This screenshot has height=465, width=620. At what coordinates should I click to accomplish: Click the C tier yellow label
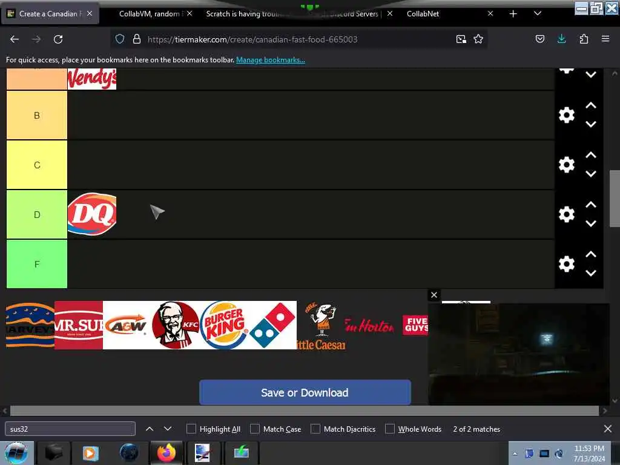[37, 165]
